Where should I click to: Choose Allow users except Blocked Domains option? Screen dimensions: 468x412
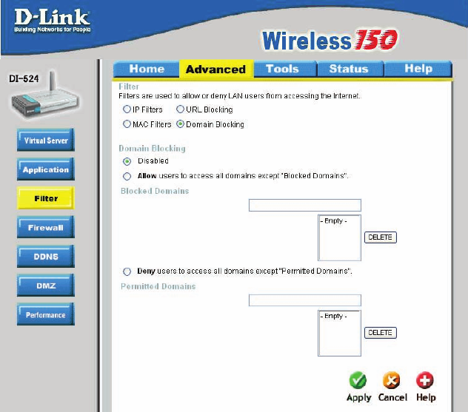127,176
